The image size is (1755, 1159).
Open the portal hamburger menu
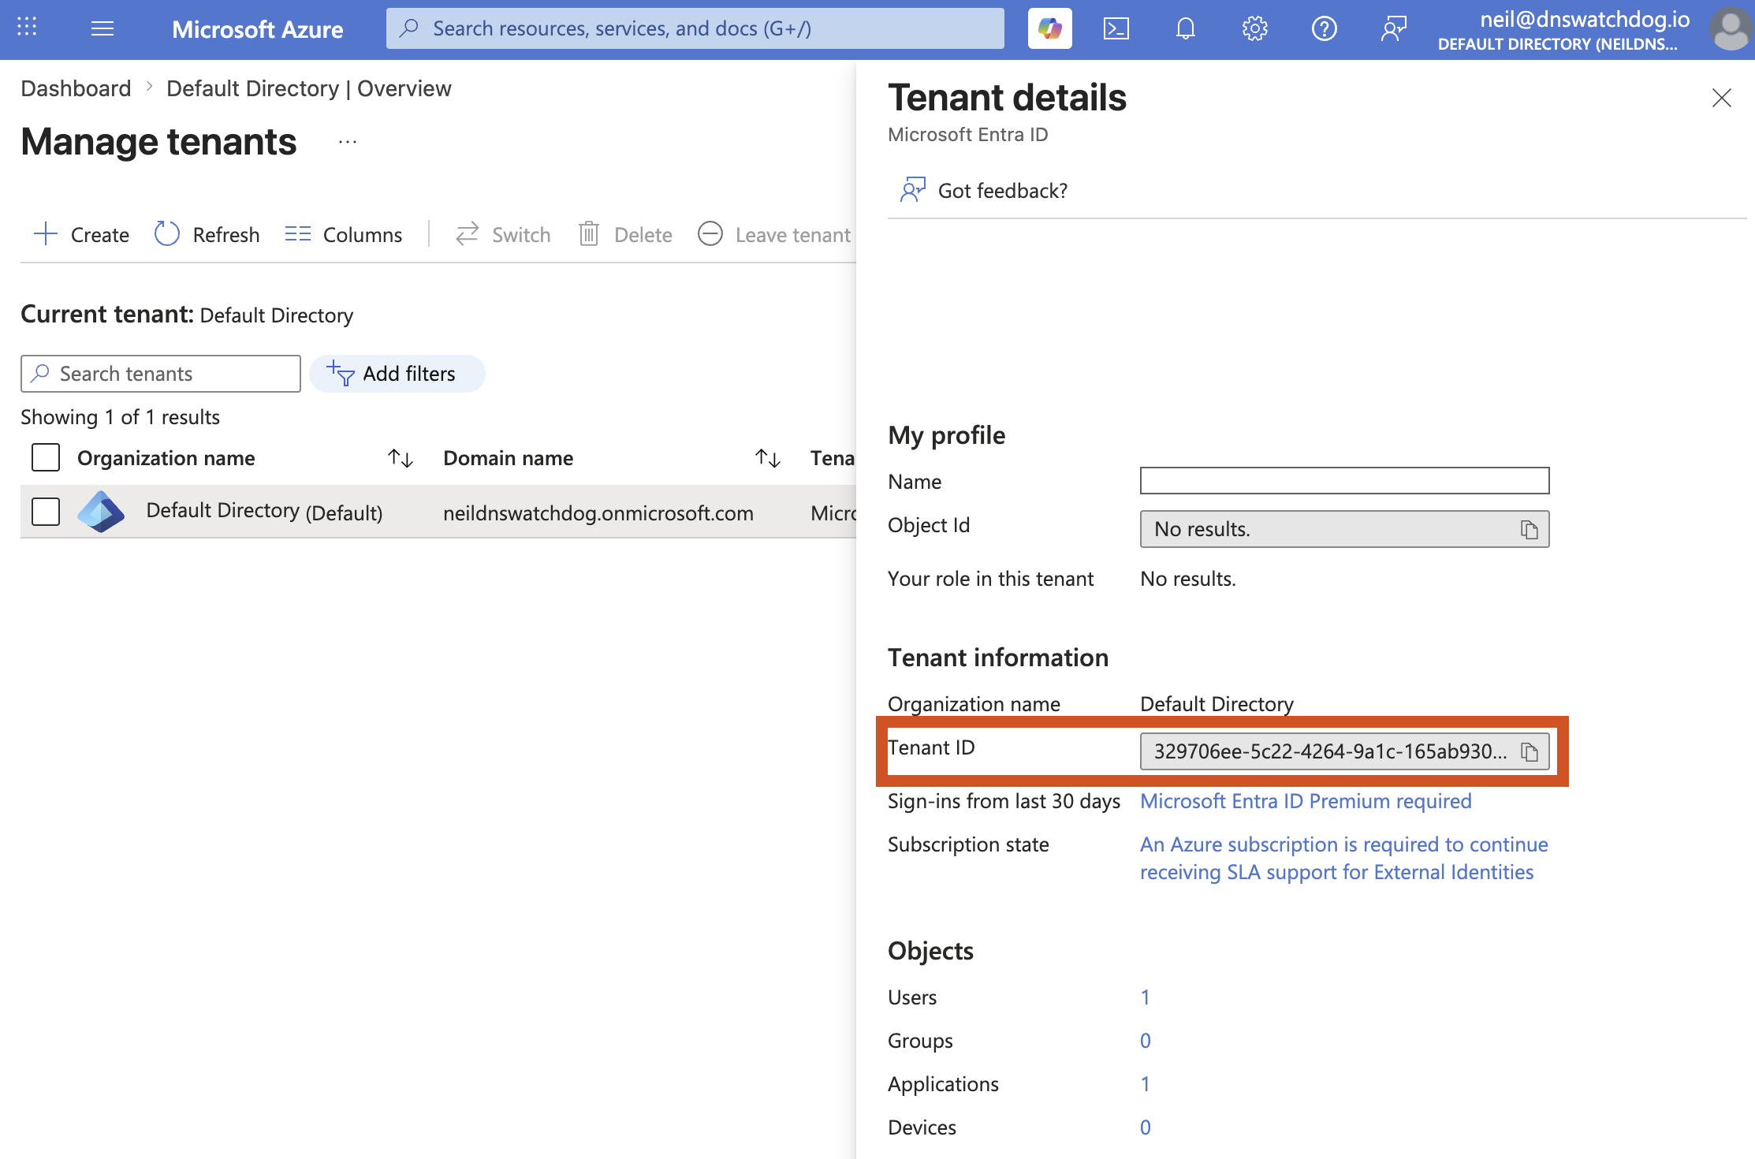tap(102, 29)
